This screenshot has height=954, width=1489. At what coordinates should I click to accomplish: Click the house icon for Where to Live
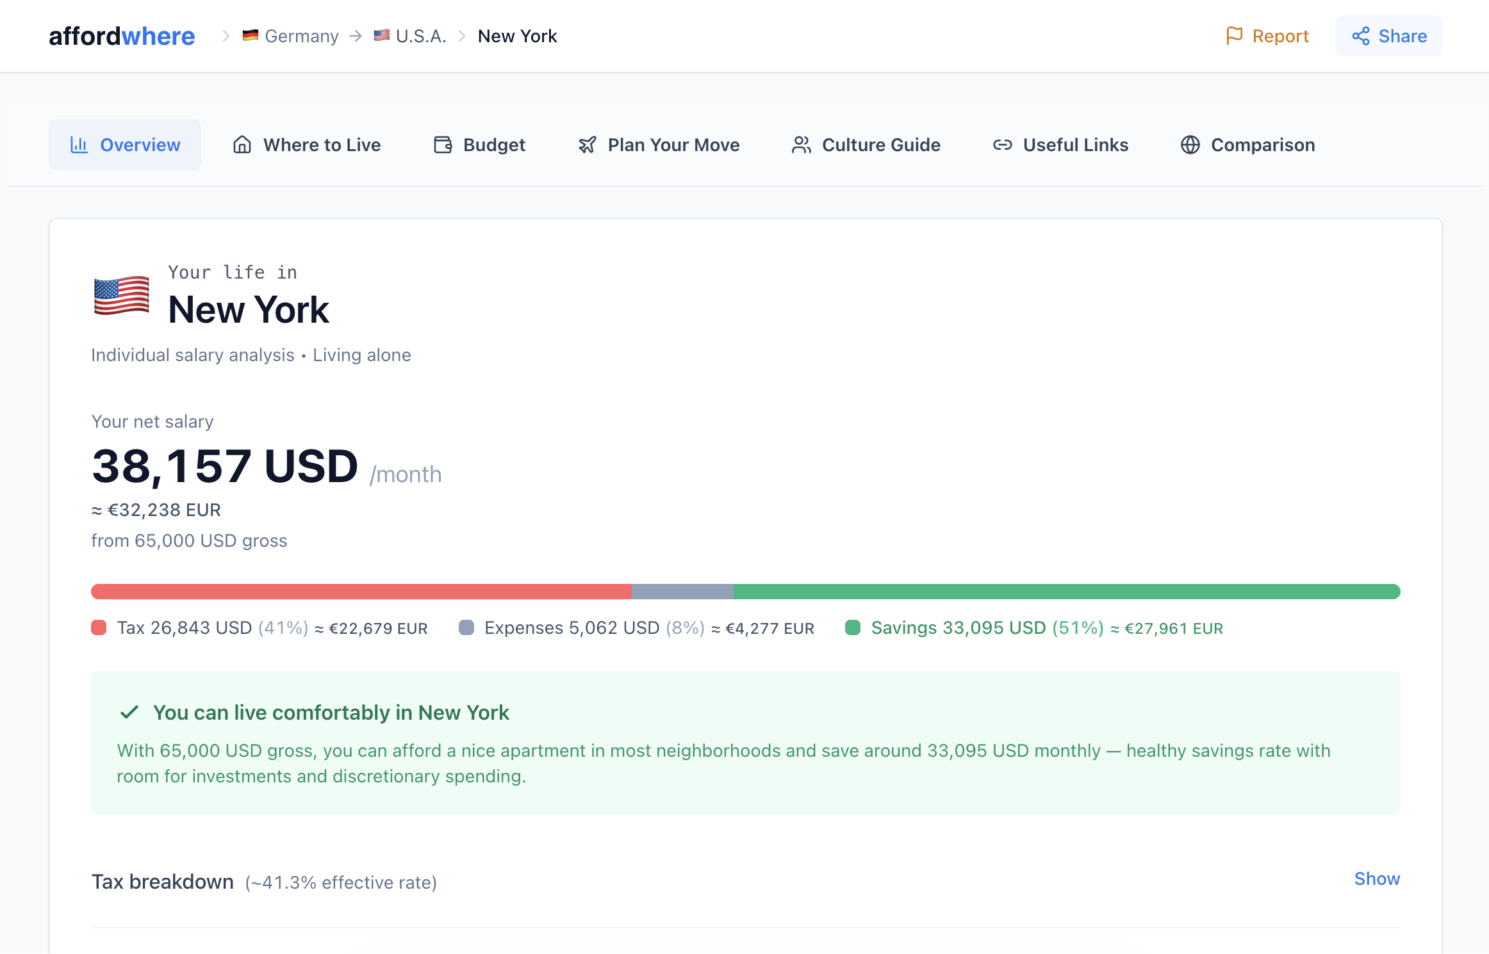pyautogui.click(x=242, y=145)
